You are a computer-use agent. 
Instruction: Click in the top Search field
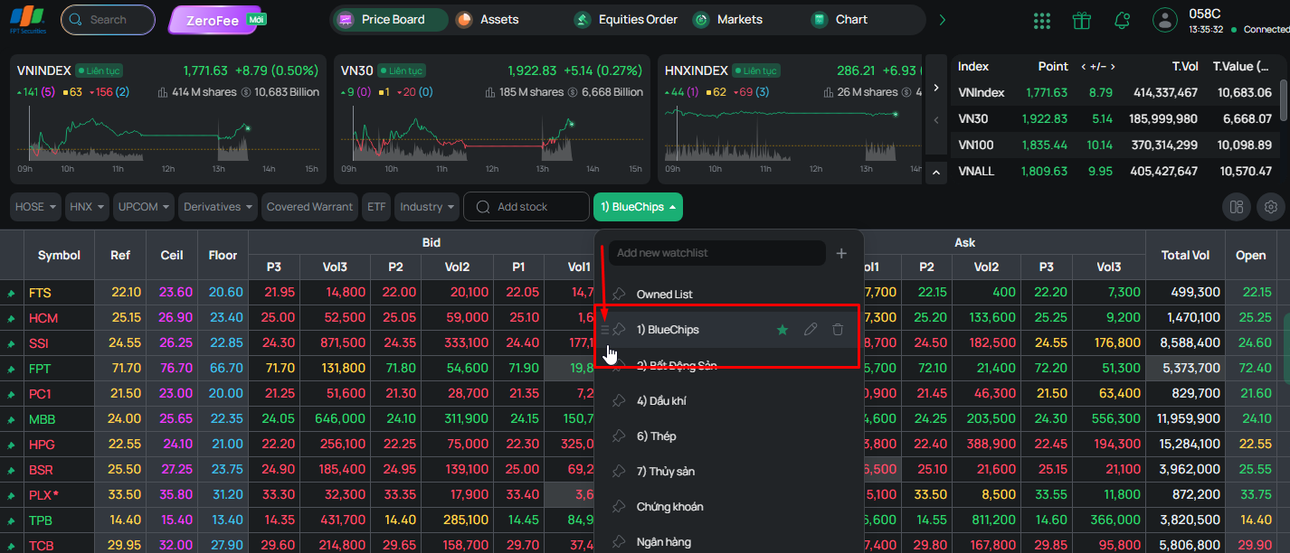coord(108,20)
